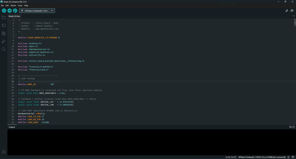Click the Ln 22, Col 35 status entry
Image resolution: width=296 pixels, height=159 pixels.
click(231, 157)
